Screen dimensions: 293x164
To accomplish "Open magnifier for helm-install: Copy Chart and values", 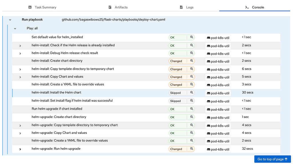I will coord(191,77).
